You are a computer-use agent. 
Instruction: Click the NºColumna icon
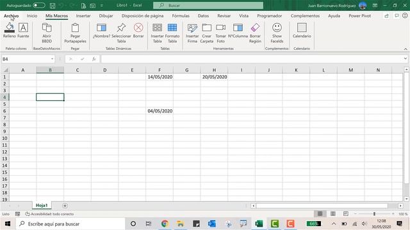coord(238,27)
